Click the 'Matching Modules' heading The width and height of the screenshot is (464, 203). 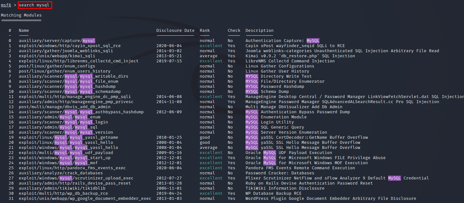(x=21, y=15)
